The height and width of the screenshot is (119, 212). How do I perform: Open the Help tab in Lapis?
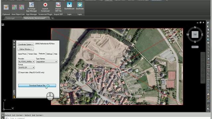[x=56, y=54]
